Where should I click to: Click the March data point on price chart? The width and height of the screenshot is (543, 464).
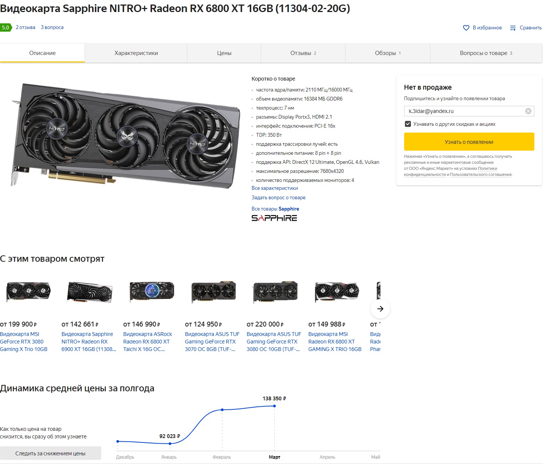275,406
